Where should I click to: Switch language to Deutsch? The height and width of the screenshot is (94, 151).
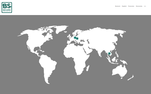pos(118,6)
